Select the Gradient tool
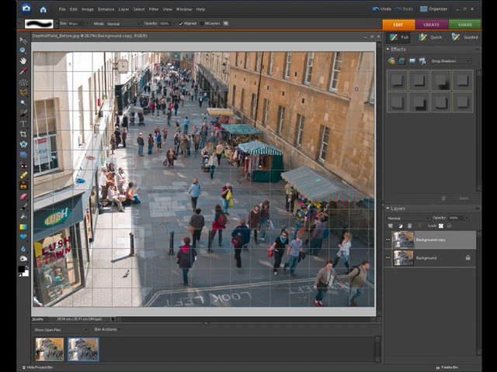The height and width of the screenshot is (372, 497). click(x=23, y=227)
